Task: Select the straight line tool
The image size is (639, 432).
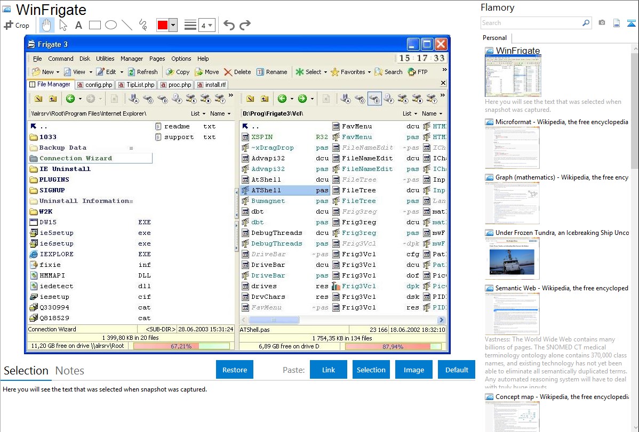Action: pos(127,25)
